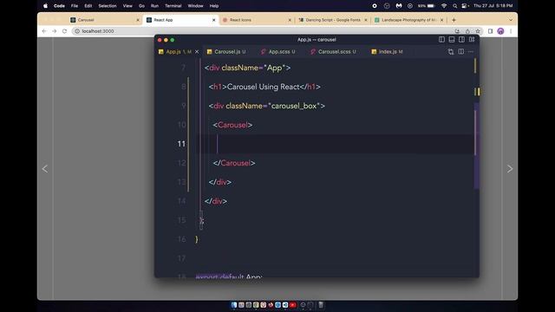
Task: Switch to the index.js editor tab
Action: point(388,52)
